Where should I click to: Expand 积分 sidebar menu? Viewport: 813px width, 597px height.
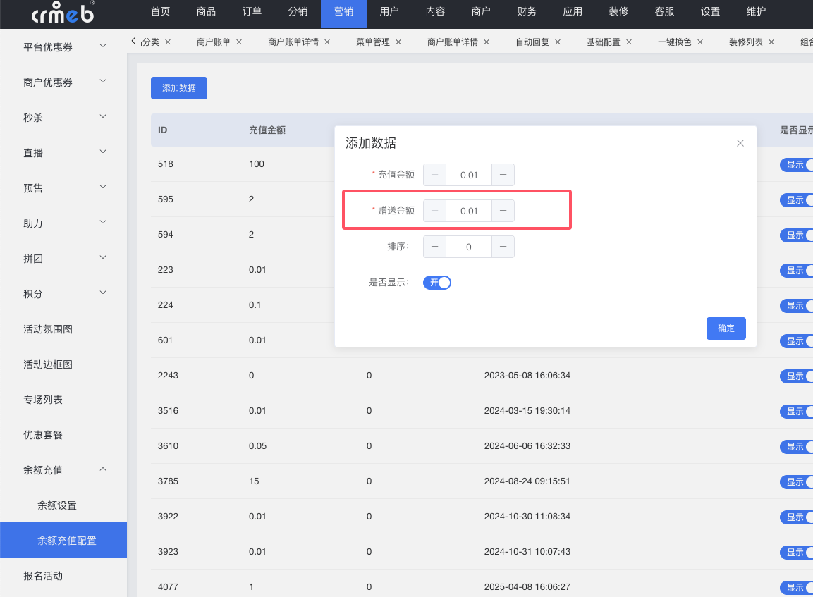[x=63, y=294]
